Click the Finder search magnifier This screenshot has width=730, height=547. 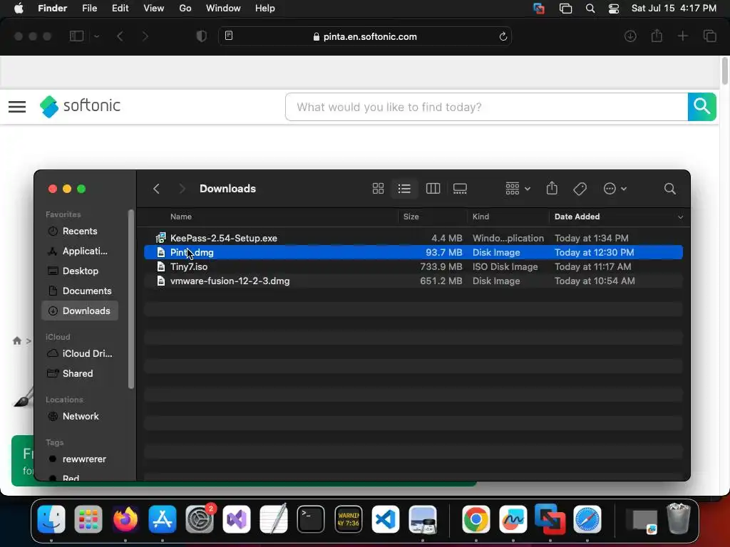pos(669,188)
